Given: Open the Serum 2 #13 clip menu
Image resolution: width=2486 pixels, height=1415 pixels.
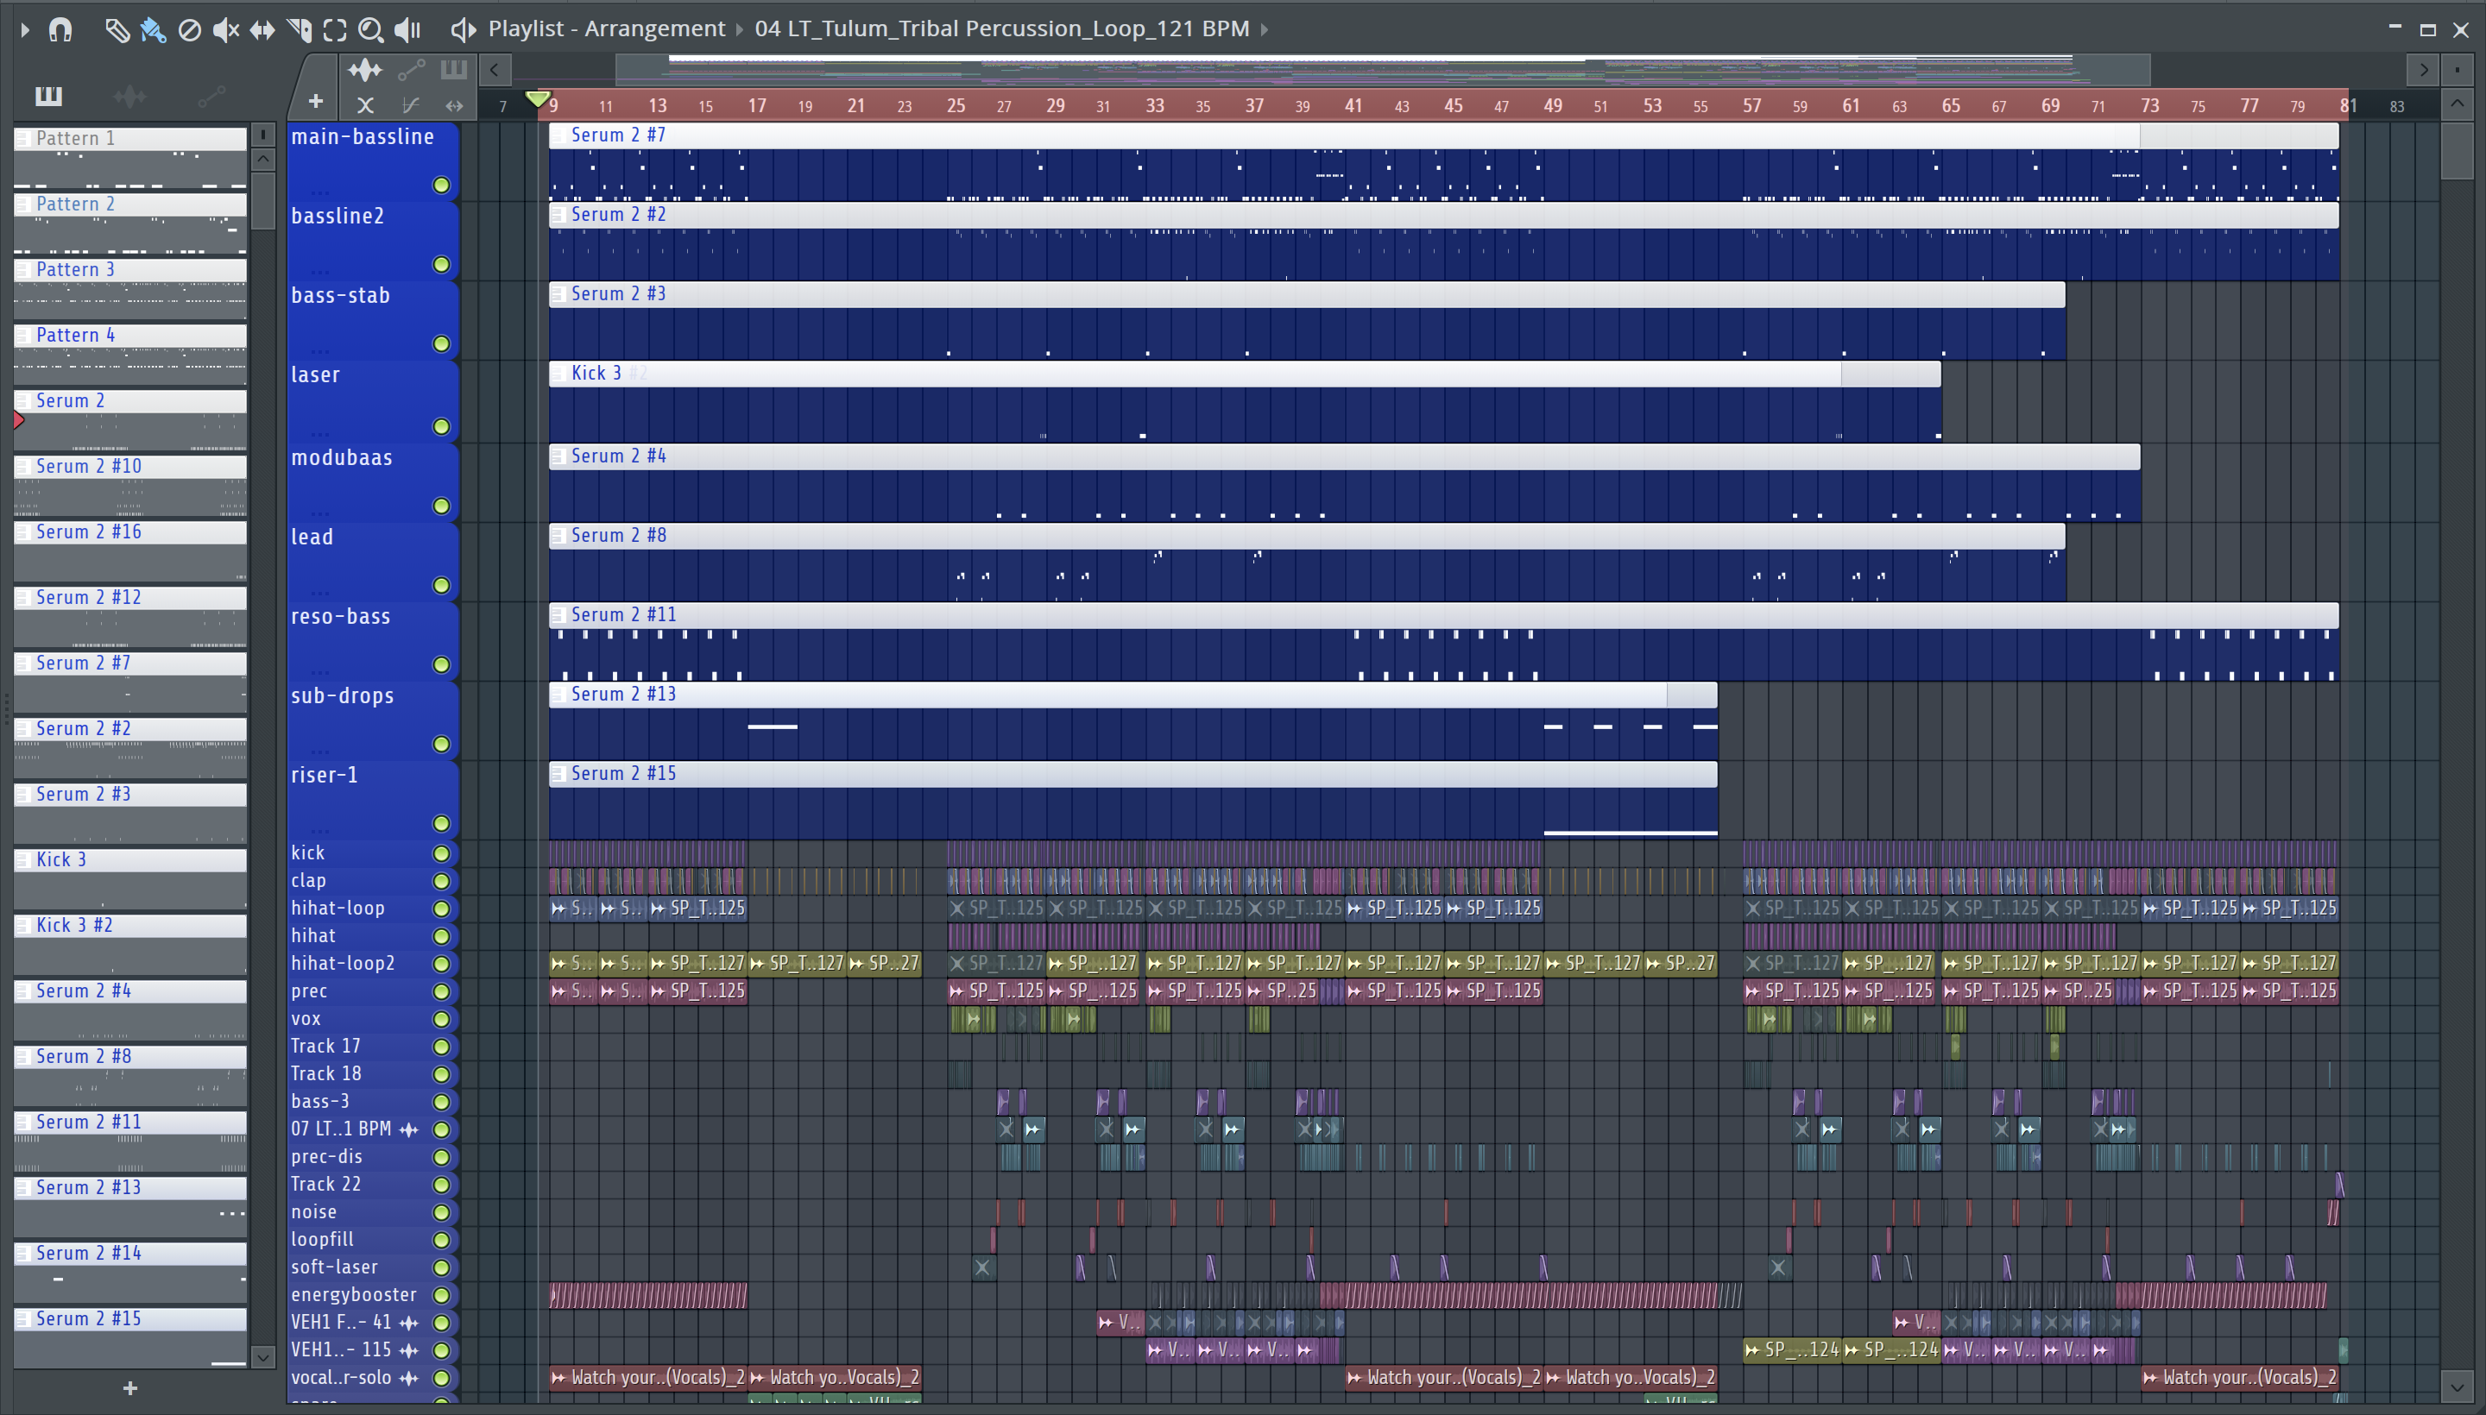Looking at the screenshot, I should point(559,695).
